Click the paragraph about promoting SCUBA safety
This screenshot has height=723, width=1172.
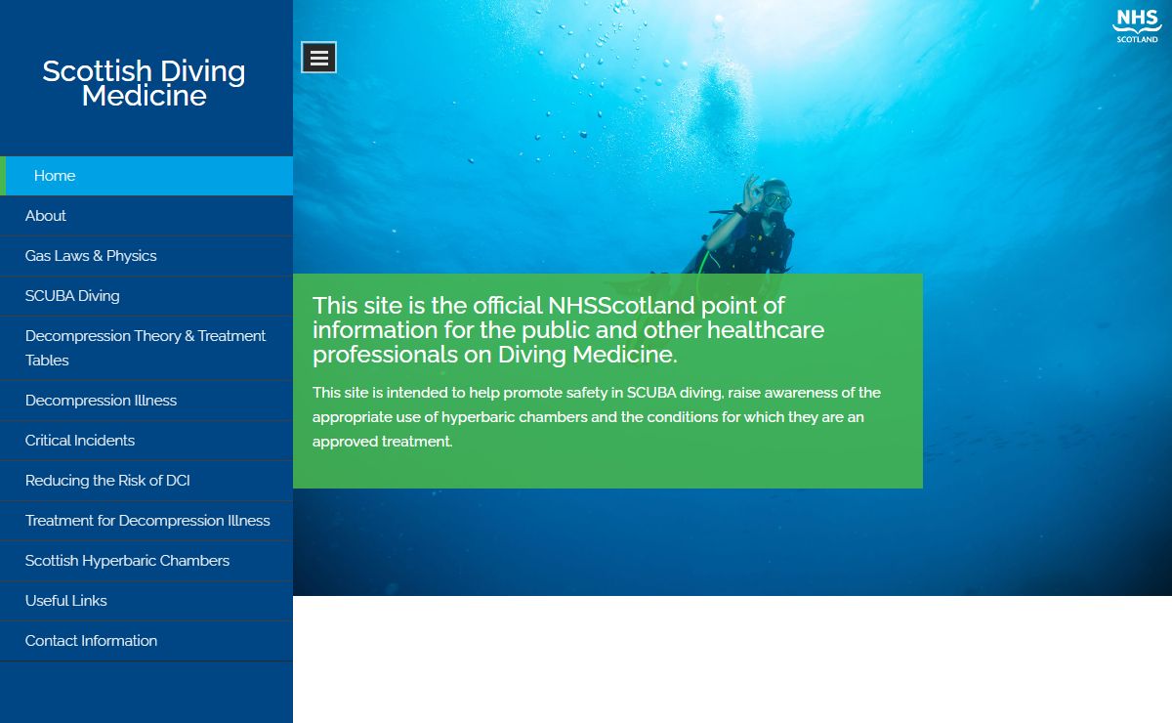597,417
